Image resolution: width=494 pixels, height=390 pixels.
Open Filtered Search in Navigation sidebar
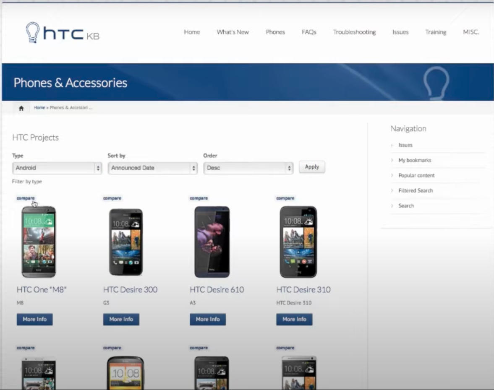(416, 190)
